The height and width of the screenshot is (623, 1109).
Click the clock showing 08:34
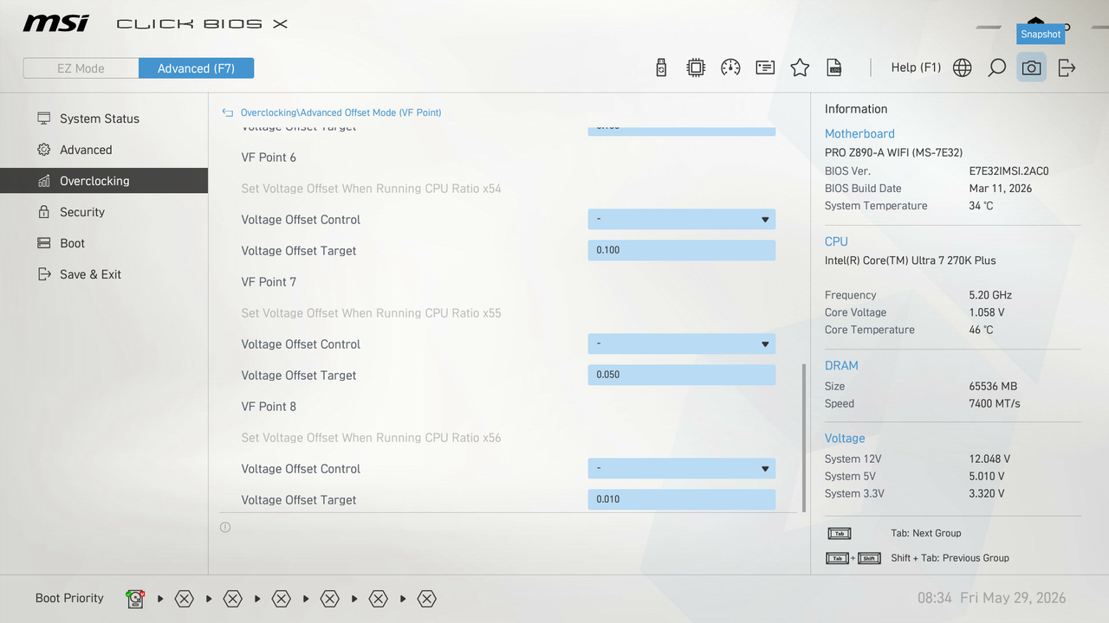pos(935,598)
